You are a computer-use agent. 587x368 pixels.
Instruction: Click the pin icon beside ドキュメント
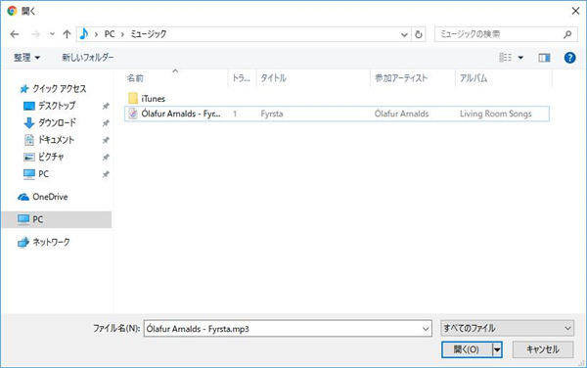[106, 140]
